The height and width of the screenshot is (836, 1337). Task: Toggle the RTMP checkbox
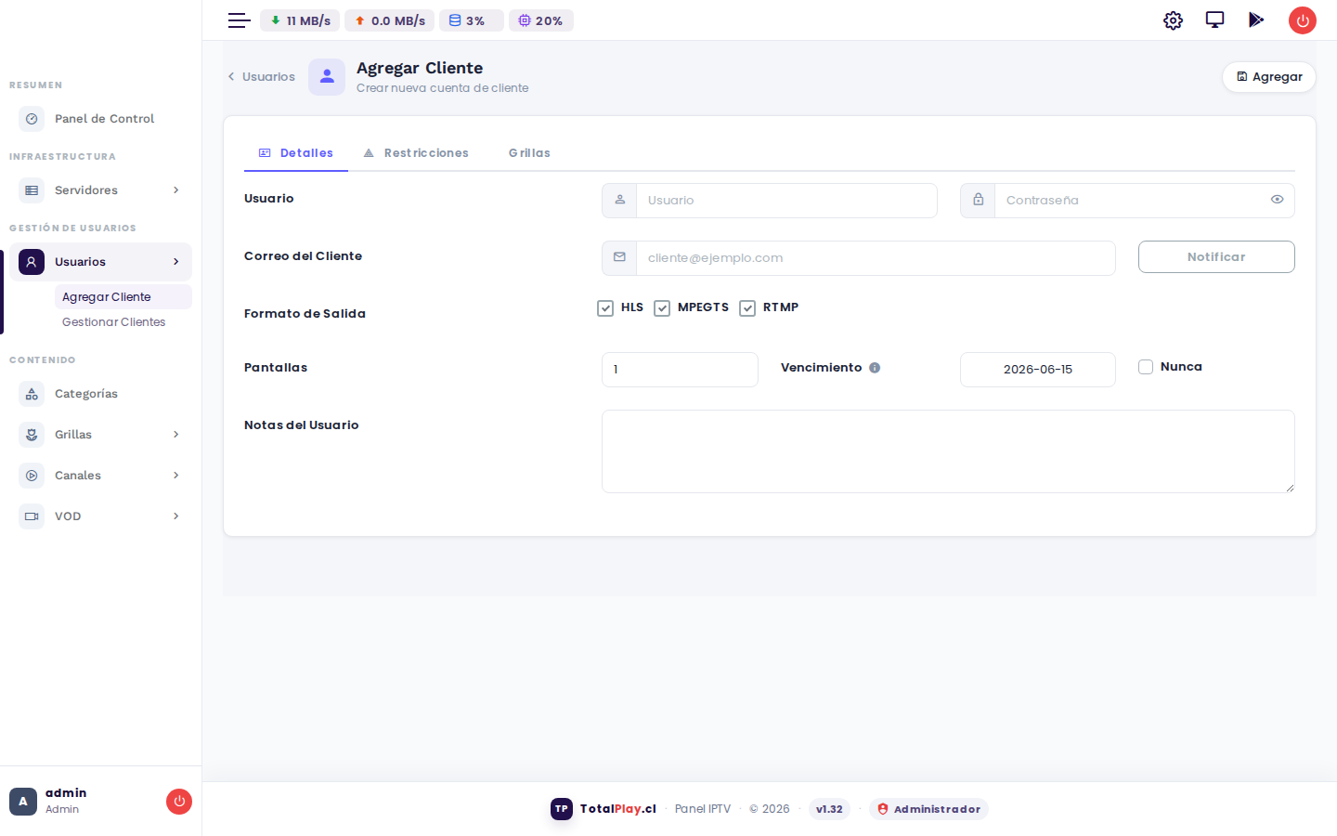pyautogui.click(x=747, y=308)
